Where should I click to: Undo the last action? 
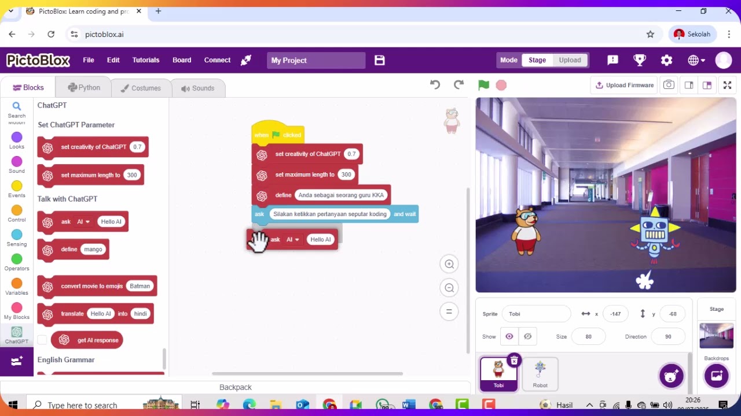tap(435, 85)
